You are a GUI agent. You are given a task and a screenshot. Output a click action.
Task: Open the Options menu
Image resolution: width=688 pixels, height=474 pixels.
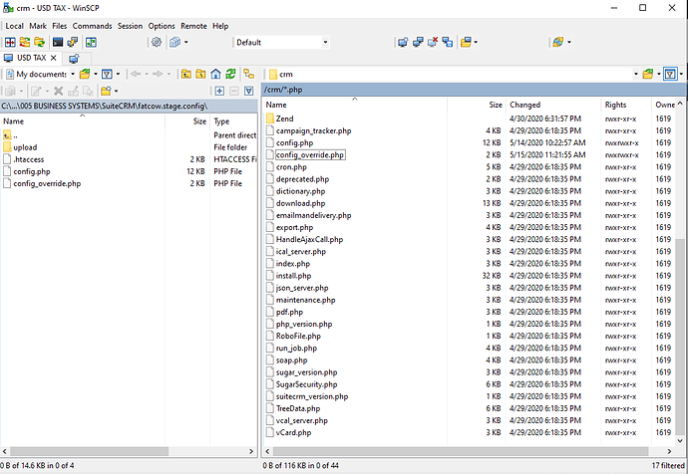coord(162,26)
